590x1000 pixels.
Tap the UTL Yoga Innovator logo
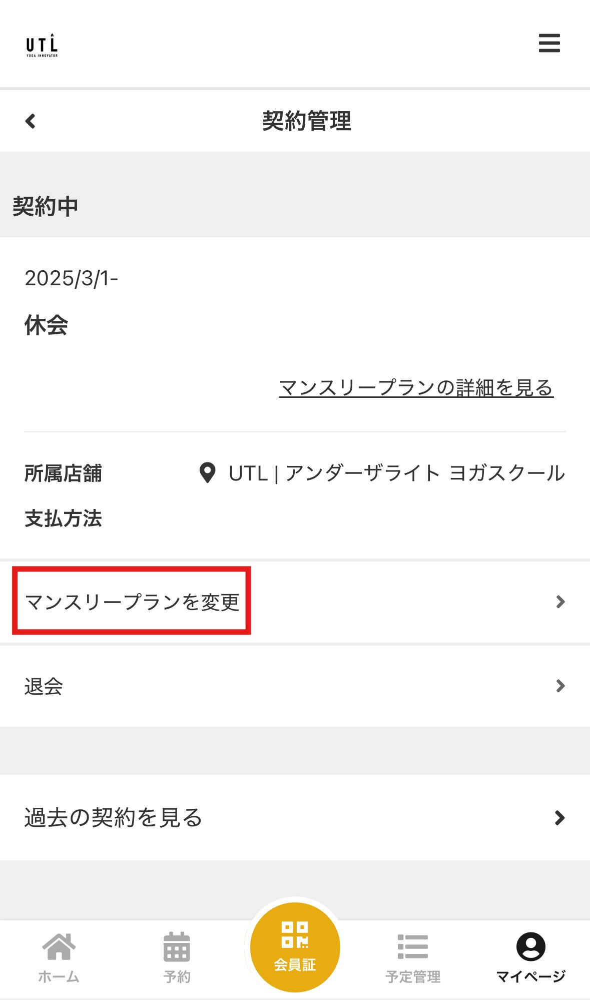pyautogui.click(x=42, y=45)
